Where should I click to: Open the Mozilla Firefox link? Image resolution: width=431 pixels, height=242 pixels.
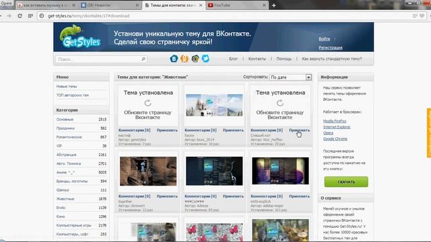pyautogui.click(x=335, y=121)
